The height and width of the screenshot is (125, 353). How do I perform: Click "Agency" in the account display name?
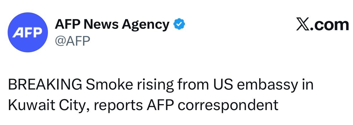[x=145, y=25]
